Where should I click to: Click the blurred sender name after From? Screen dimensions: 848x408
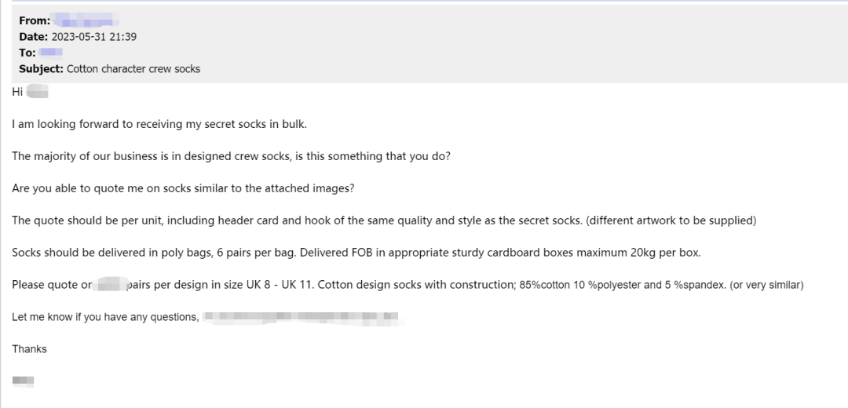[x=86, y=21]
